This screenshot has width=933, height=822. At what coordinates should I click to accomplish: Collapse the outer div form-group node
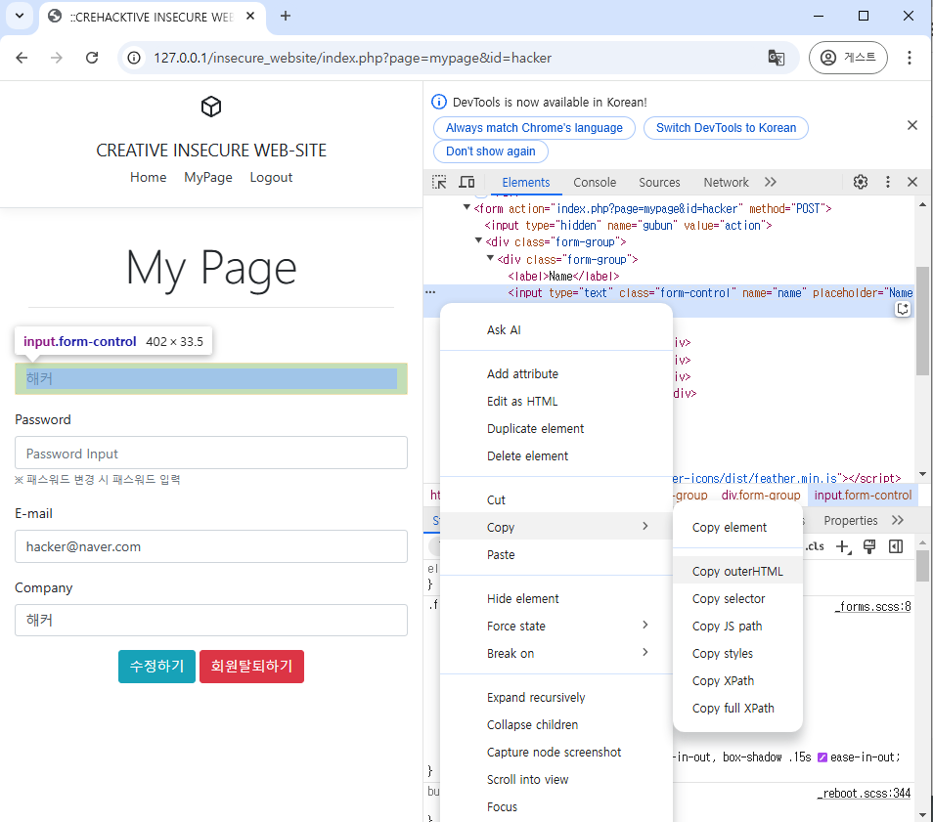coord(478,240)
